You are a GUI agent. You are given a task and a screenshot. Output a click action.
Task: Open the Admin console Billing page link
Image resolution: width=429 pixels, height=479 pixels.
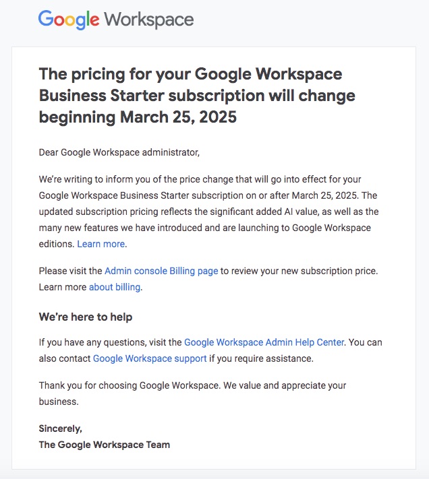[161, 271]
